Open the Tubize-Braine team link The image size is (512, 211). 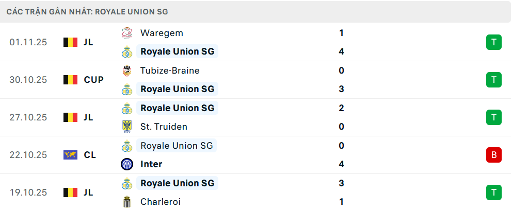click(x=170, y=71)
